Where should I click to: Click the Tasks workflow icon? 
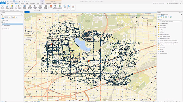[x=73, y=7]
